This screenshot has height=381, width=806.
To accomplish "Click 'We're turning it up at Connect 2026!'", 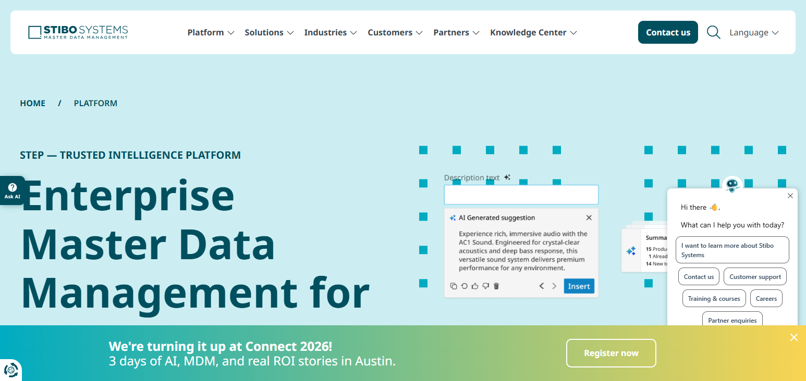I will point(220,346).
